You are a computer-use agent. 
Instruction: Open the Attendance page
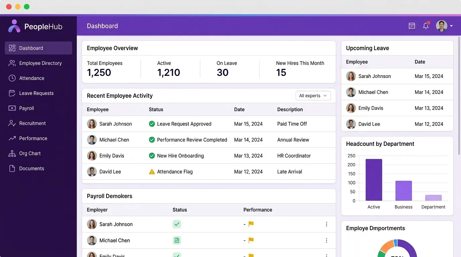coord(38,78)
